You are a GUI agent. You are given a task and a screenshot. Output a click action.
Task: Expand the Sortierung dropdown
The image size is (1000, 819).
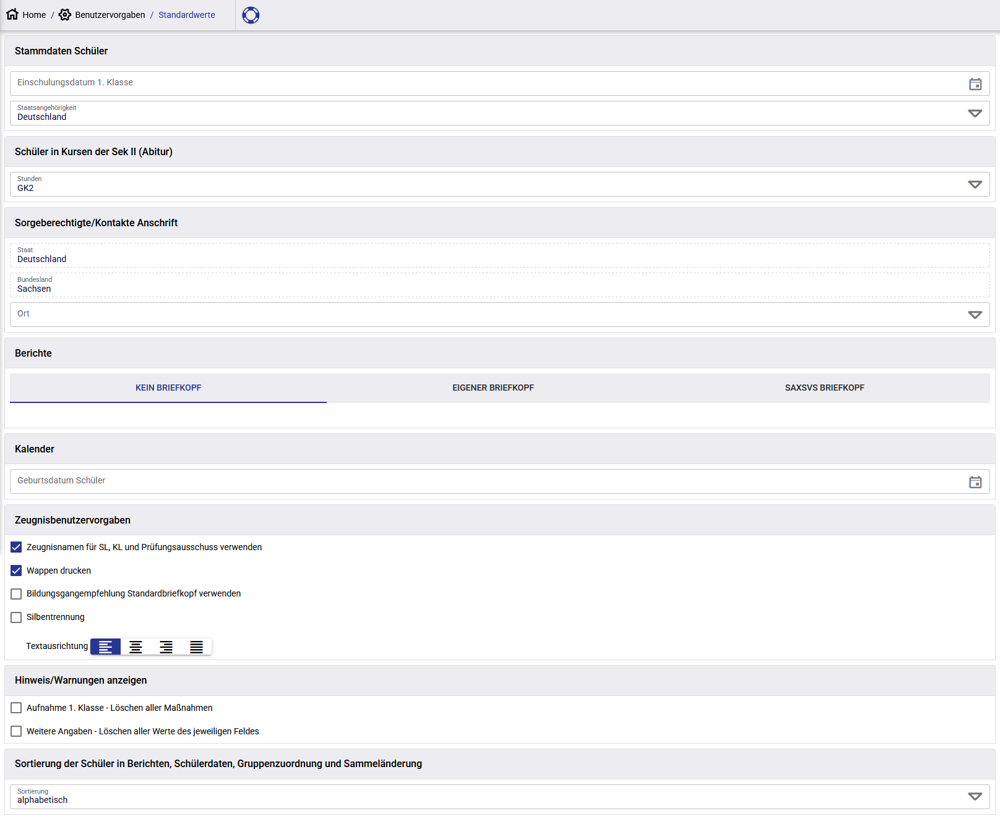[975, 797]
